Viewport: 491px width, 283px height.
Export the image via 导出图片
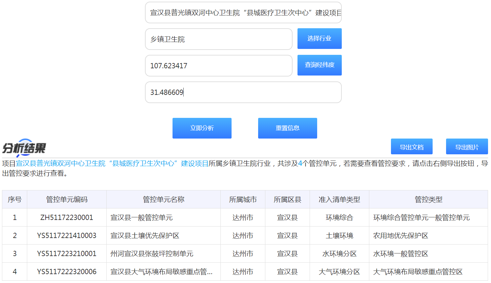[467, 147]
